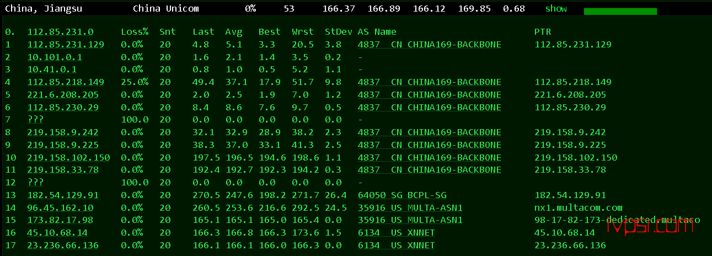
Task: Click hop 12 unknown ??? entry
Action: pyautogui.click(x=35, y=182)
